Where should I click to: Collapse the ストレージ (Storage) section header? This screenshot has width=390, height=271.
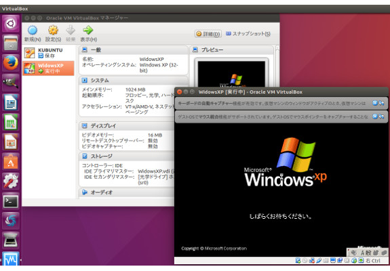click(127, 157)
